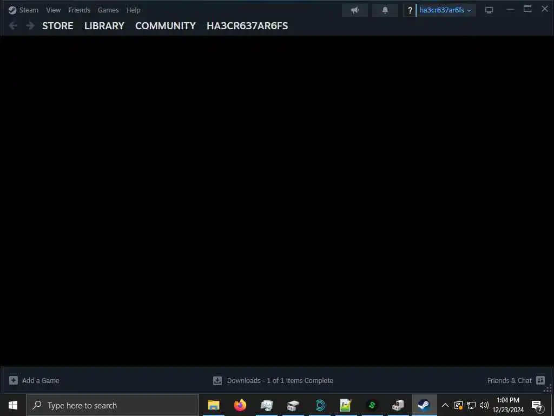Viewport: 554px width, 416px height.
Task: Click the question mark help icon
Action: pos(410,10)
